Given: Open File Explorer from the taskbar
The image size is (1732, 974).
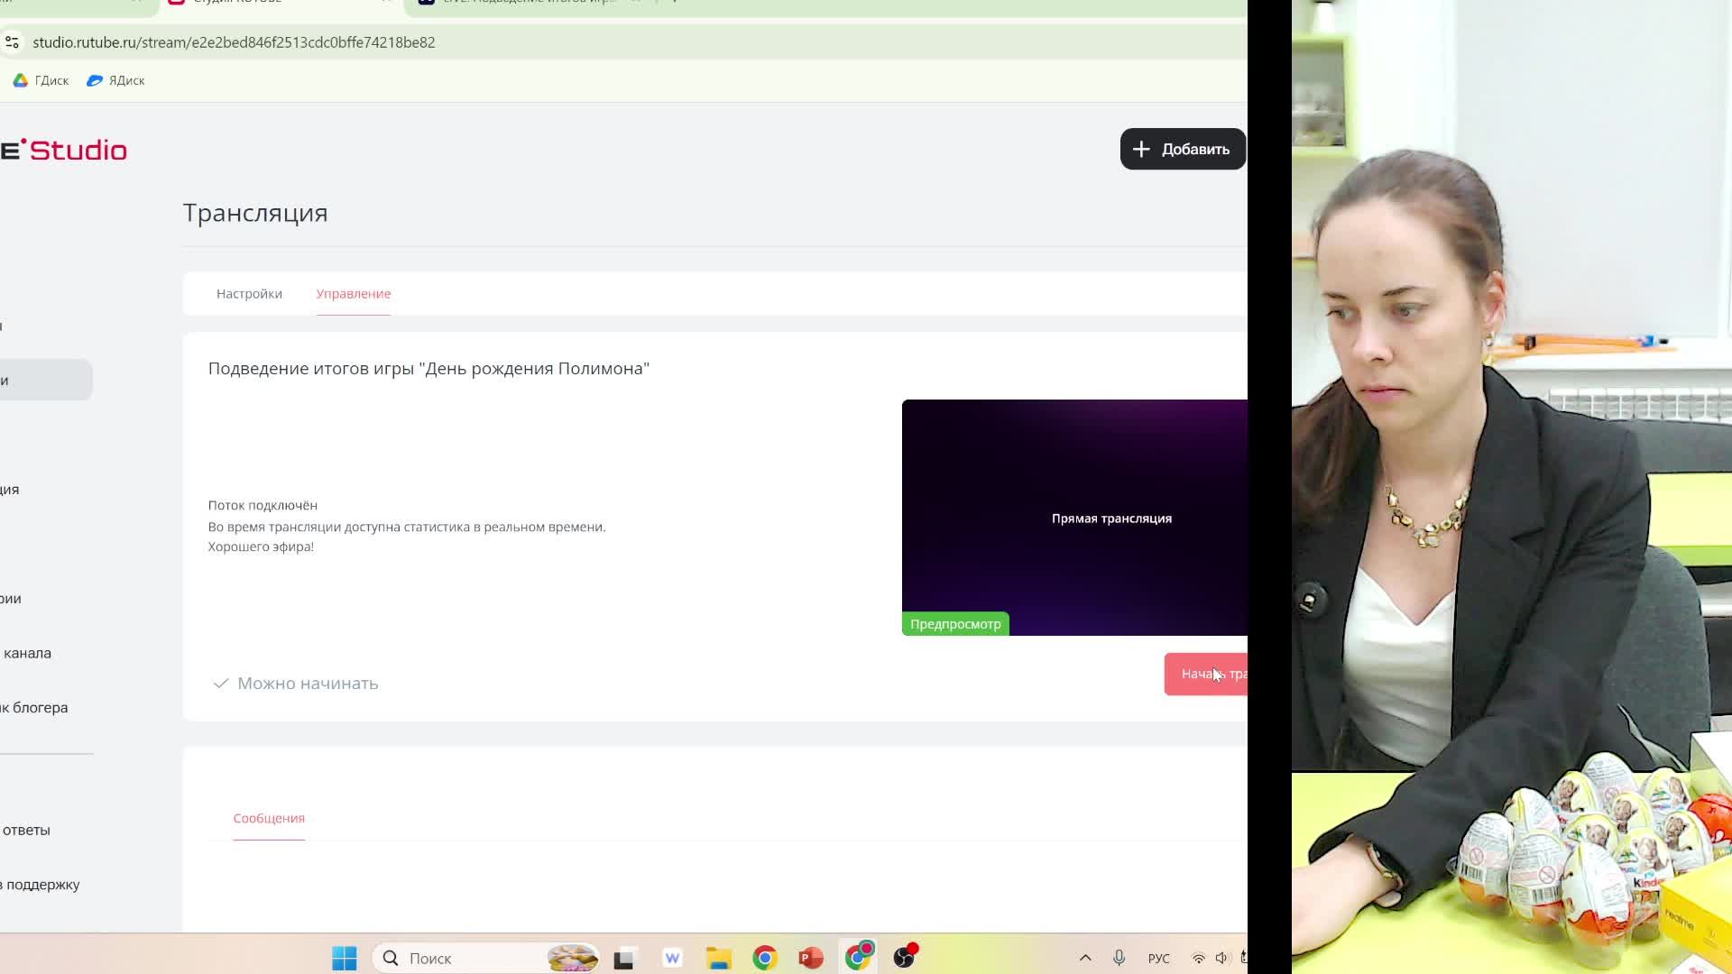Looking at the screenshot, I should (x=718, y=958).
